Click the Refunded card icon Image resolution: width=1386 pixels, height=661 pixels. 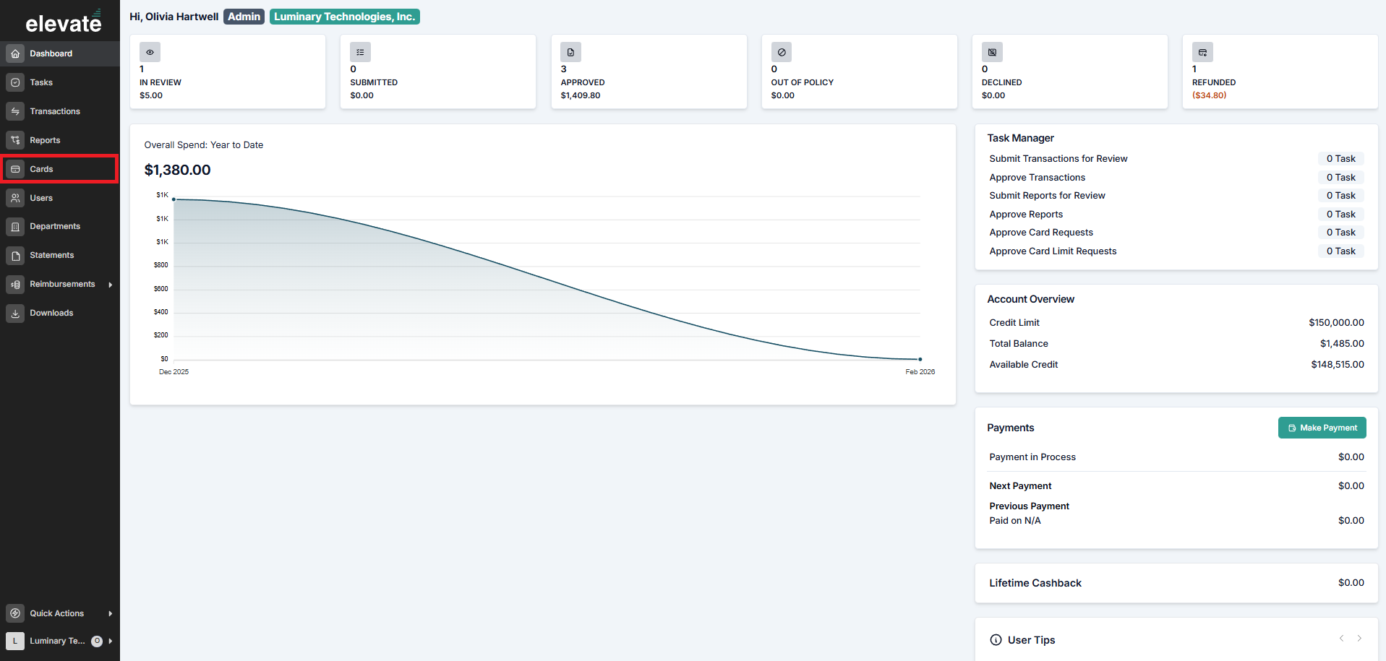pos(1202,52)
